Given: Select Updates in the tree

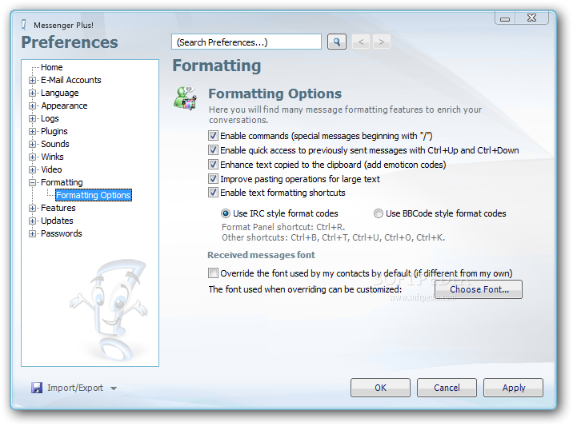Looking at the screenshot, I should pos(57,221).
